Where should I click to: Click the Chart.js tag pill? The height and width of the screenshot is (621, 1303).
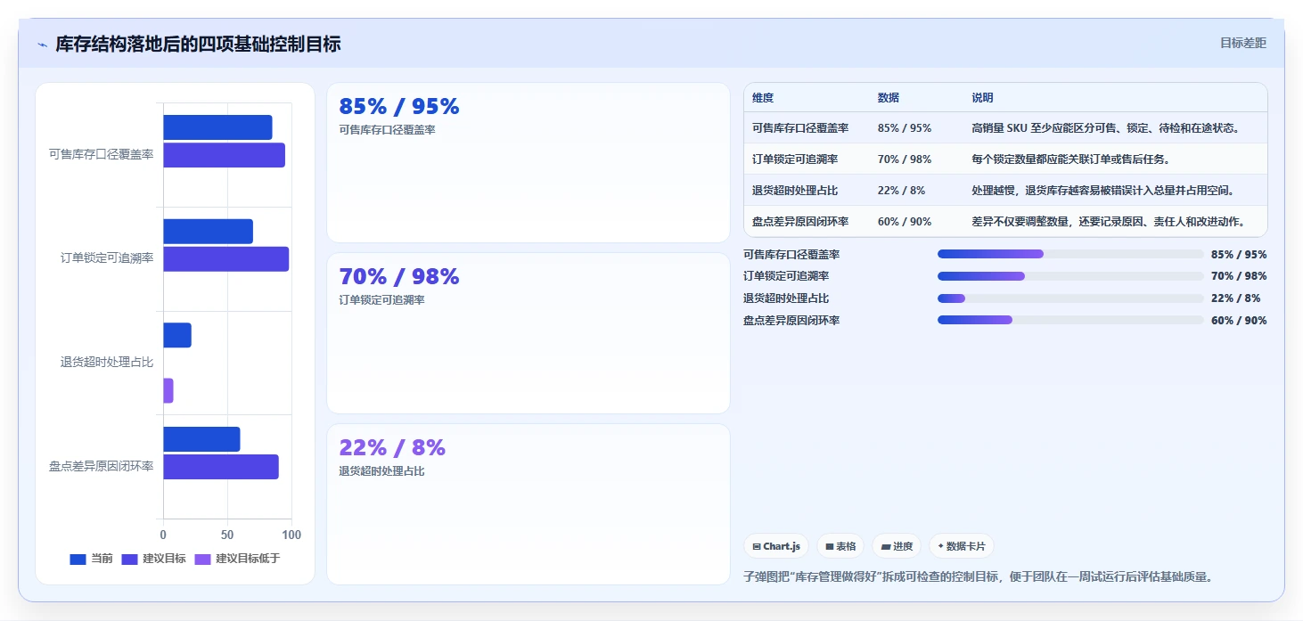(x=776, y=546)
